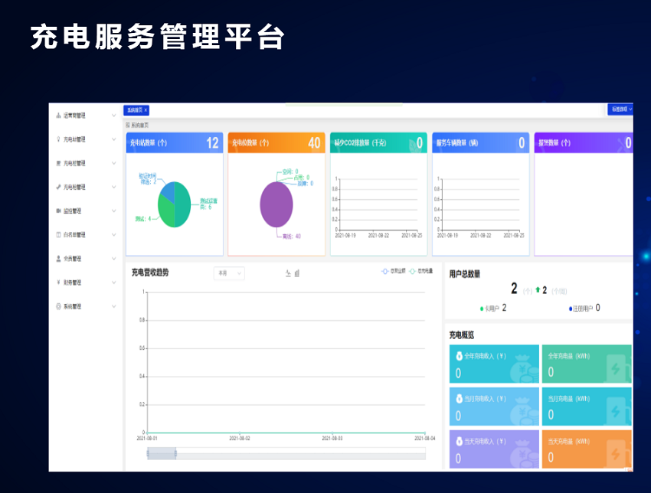The width and height of the screenshot is (651, 493).
Task: Expand the 充电站管理 menu chevron
Action: [114, 139]
